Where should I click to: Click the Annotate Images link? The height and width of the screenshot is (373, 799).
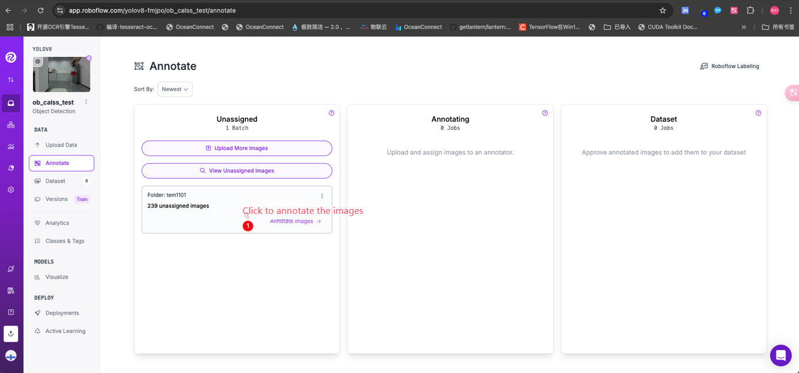295,221
